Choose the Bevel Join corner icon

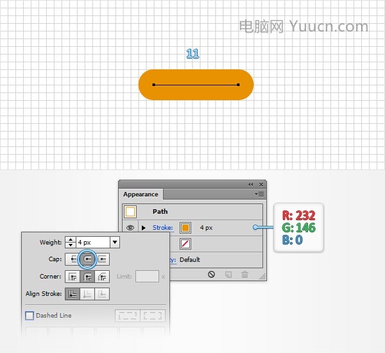pyautogui.click(x=102, y=277)
